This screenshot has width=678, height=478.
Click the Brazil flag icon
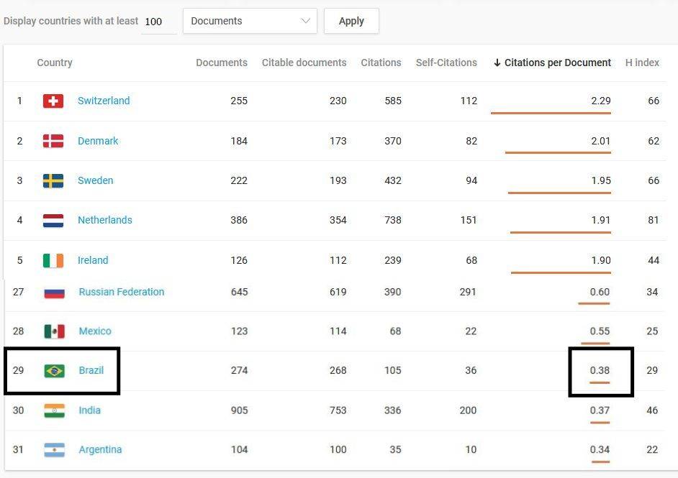pyautogui.click(x=54, y=371)
